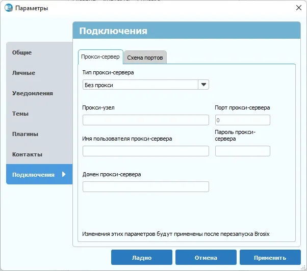Click the Пароль прокси-сервера field
Viewport: 307px width, 271px height.
[x=243, y=151]
